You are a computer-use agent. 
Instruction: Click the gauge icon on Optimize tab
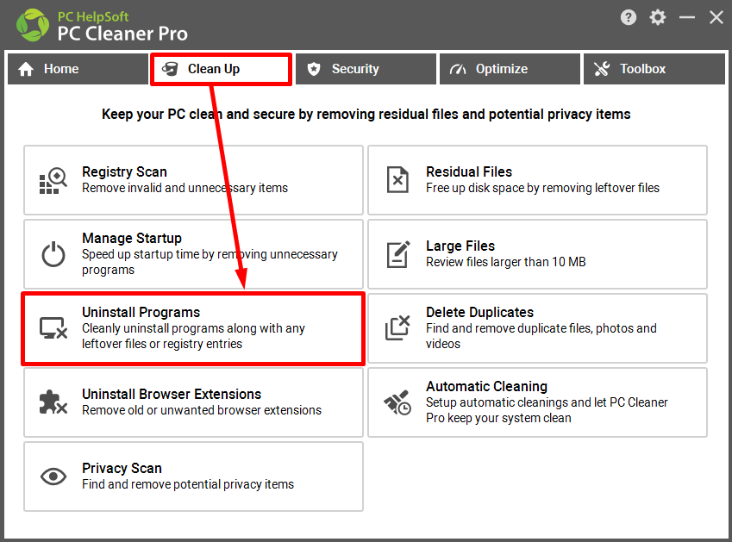tap(458, 70)
